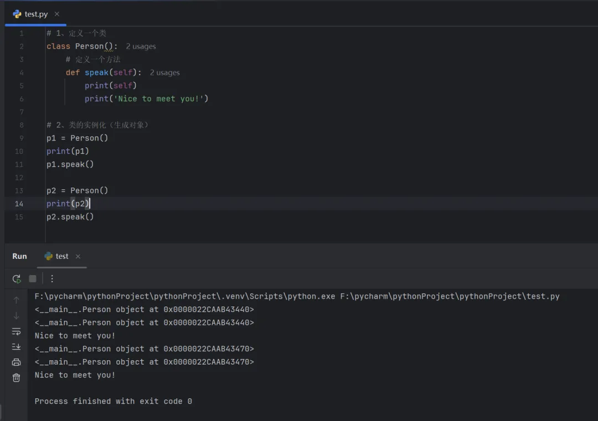Open the Run toolbar more options menu
Image resolution: width=598 pixels, height=421 pixels.
52,279
